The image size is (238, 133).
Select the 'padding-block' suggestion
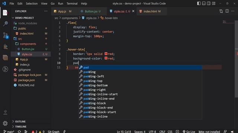[140, 103]
